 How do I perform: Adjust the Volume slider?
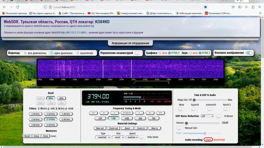[x=203, y=123]
